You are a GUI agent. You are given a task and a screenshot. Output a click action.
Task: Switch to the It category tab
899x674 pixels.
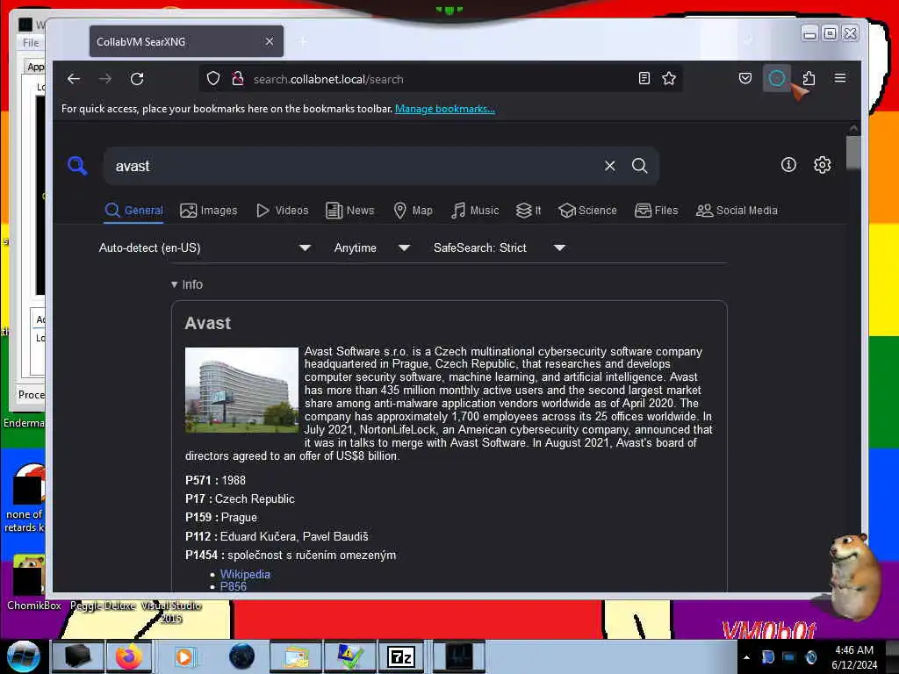pos(529,211)
